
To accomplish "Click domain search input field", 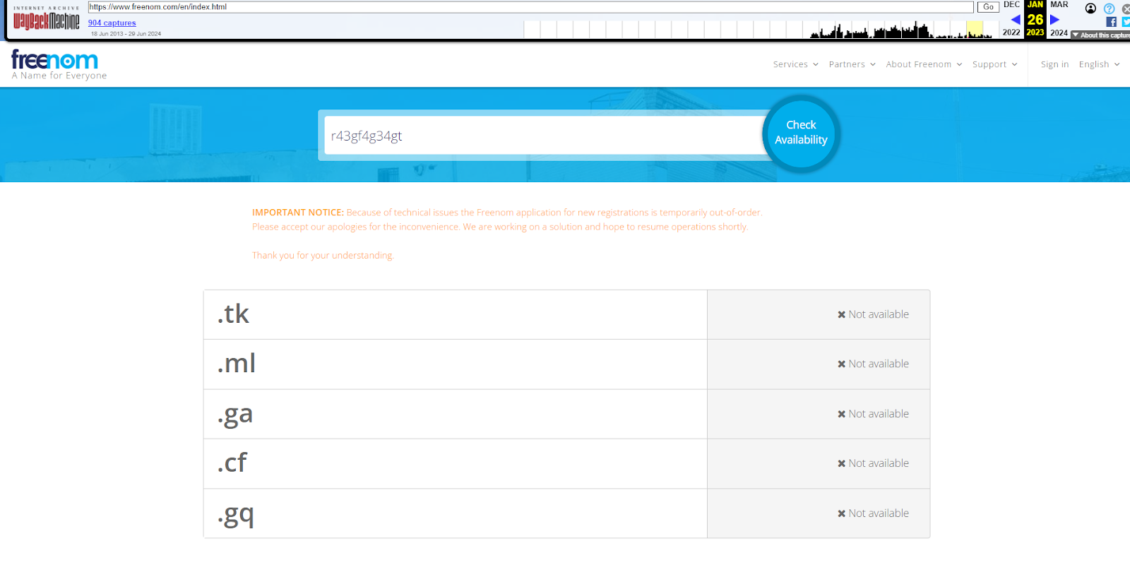I will (544, 136).
